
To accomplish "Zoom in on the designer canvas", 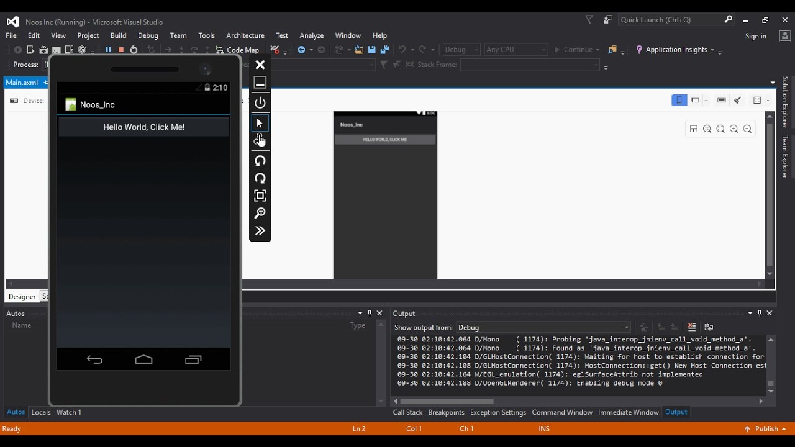I will tap(734, 129).
